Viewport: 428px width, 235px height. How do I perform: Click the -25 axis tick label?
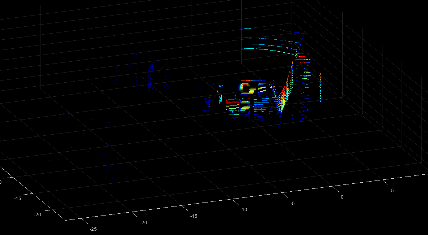pos(93,229)
